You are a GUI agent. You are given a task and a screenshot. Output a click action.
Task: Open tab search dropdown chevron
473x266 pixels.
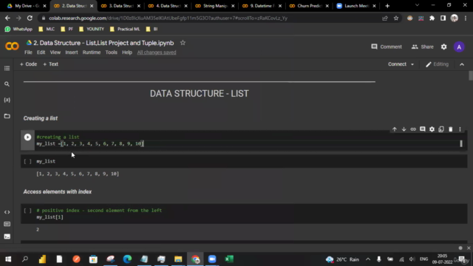[417, 5]
